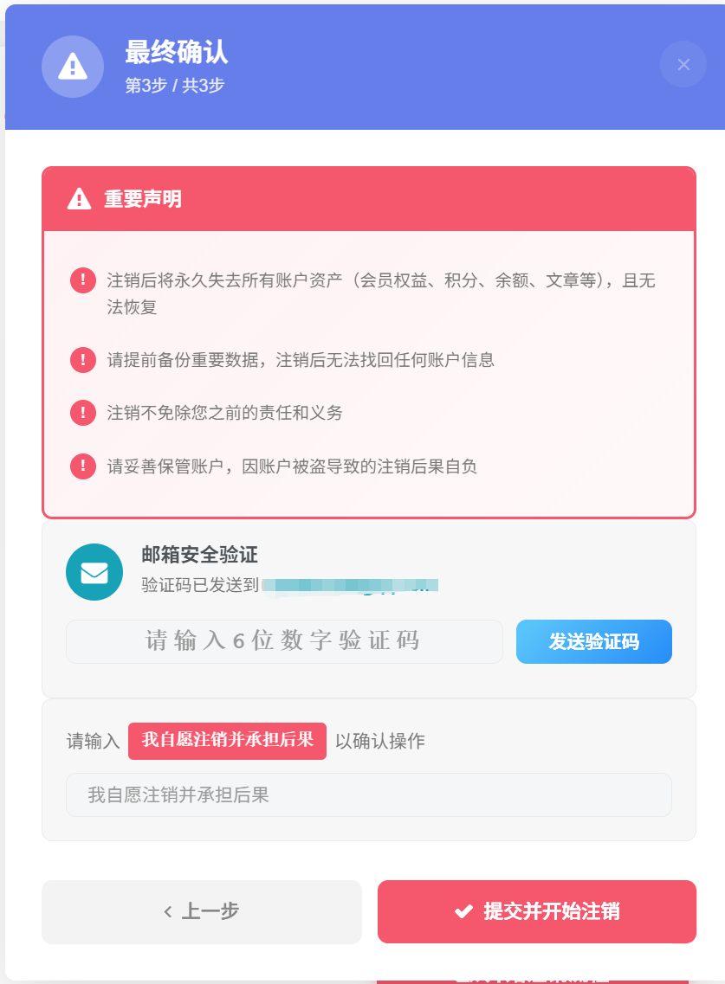Click the exclamation icon beside 请提前备份重要数据
The width and height of the screenshot is (725, 984).
tap(83, 360)
